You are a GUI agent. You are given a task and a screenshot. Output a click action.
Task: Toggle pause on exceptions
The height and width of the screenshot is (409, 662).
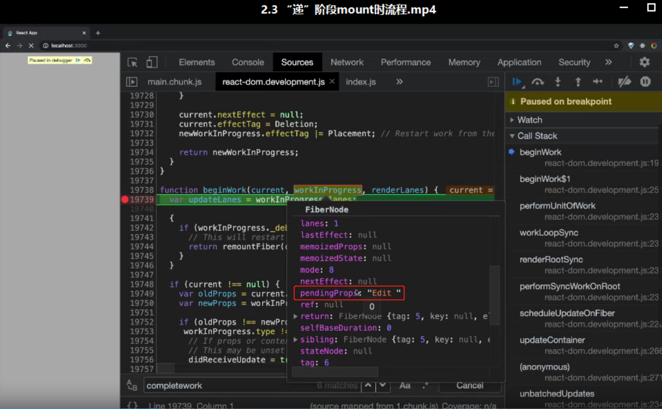pyautogui.click(x=645, y=82)
